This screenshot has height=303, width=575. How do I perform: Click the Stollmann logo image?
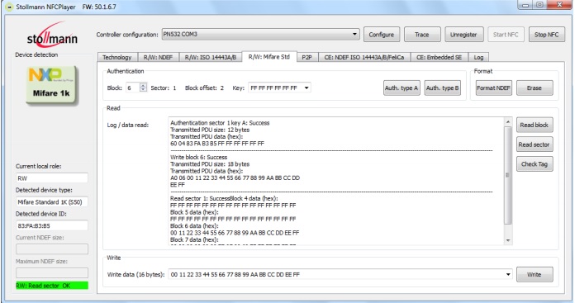coord(52,34)
